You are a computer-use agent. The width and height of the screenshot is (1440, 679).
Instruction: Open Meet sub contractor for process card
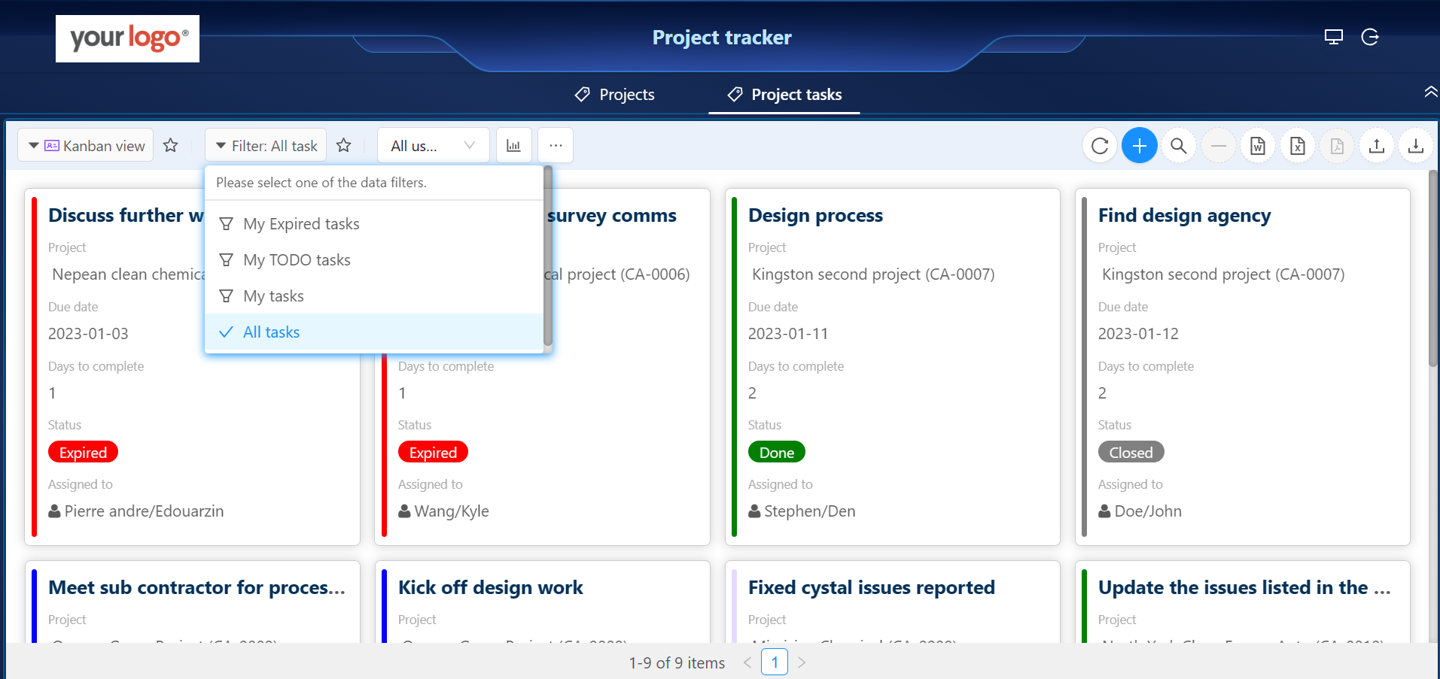click(x=196, y=588)
